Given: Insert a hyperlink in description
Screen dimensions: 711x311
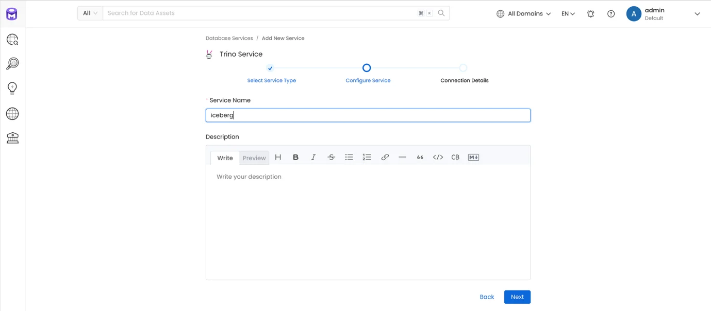Looking at the screenshot, I should point(385,157).
